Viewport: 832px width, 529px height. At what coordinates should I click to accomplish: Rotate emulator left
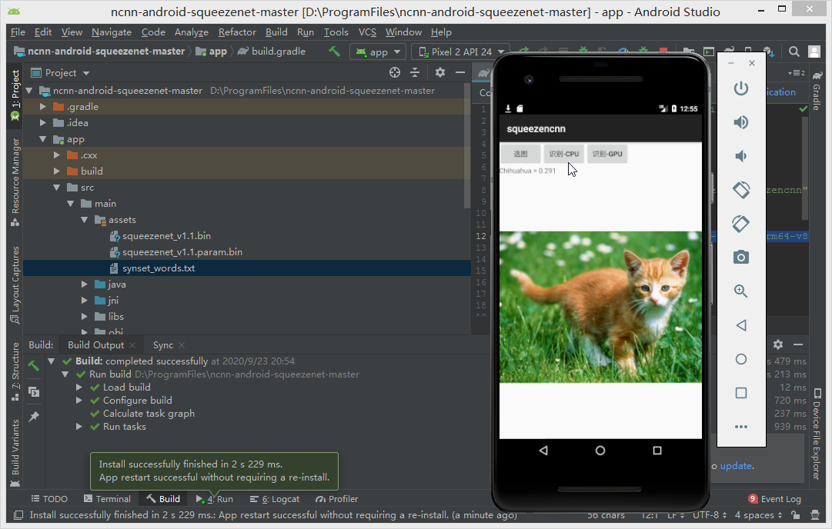(740, 190)
